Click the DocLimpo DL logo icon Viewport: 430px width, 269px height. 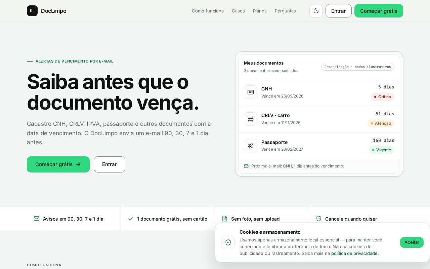click(x=32, y=11)
